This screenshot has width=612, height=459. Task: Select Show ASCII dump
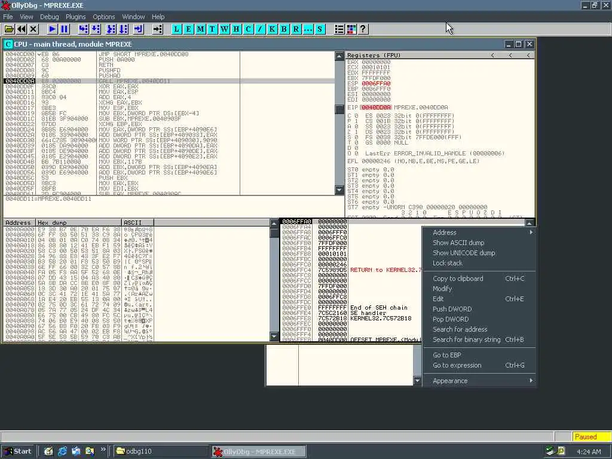coord(480,243)
